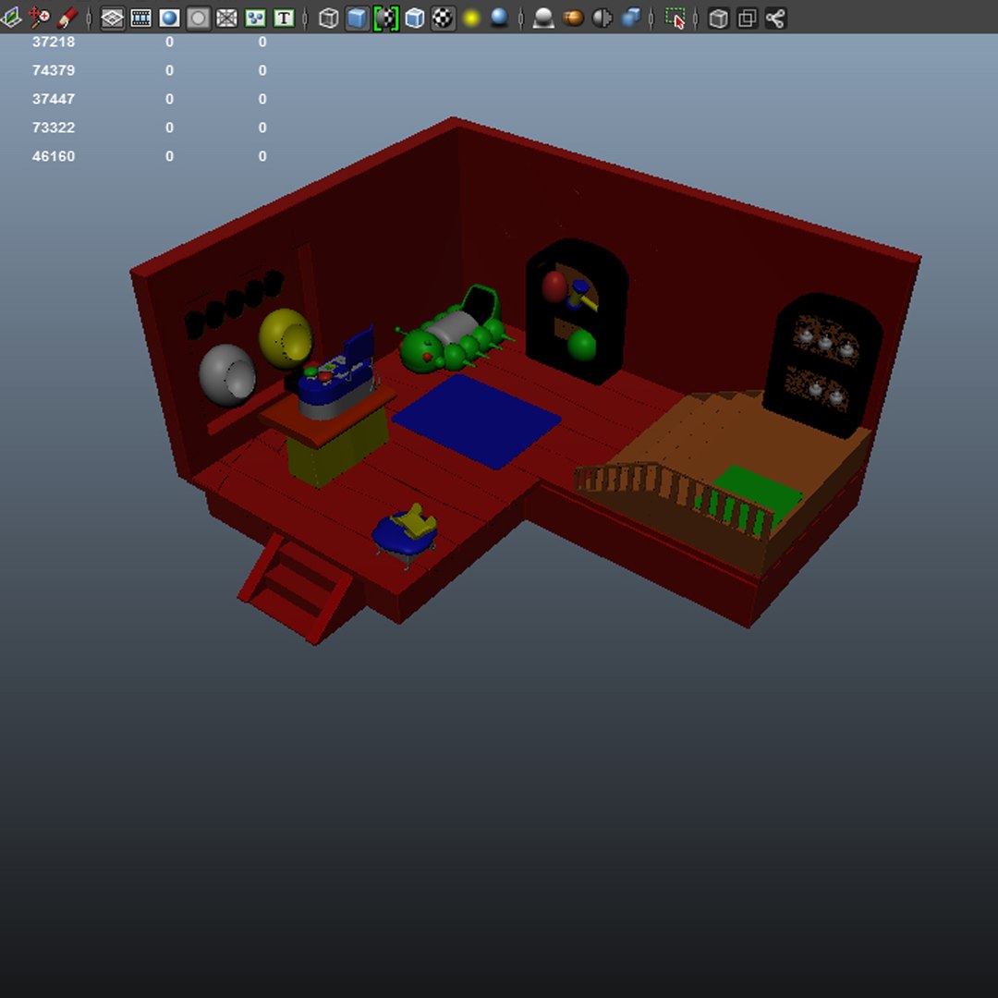The image size is (998, 998).
Task: Toggle the Film Gate overlay
Action: [140, 18]
